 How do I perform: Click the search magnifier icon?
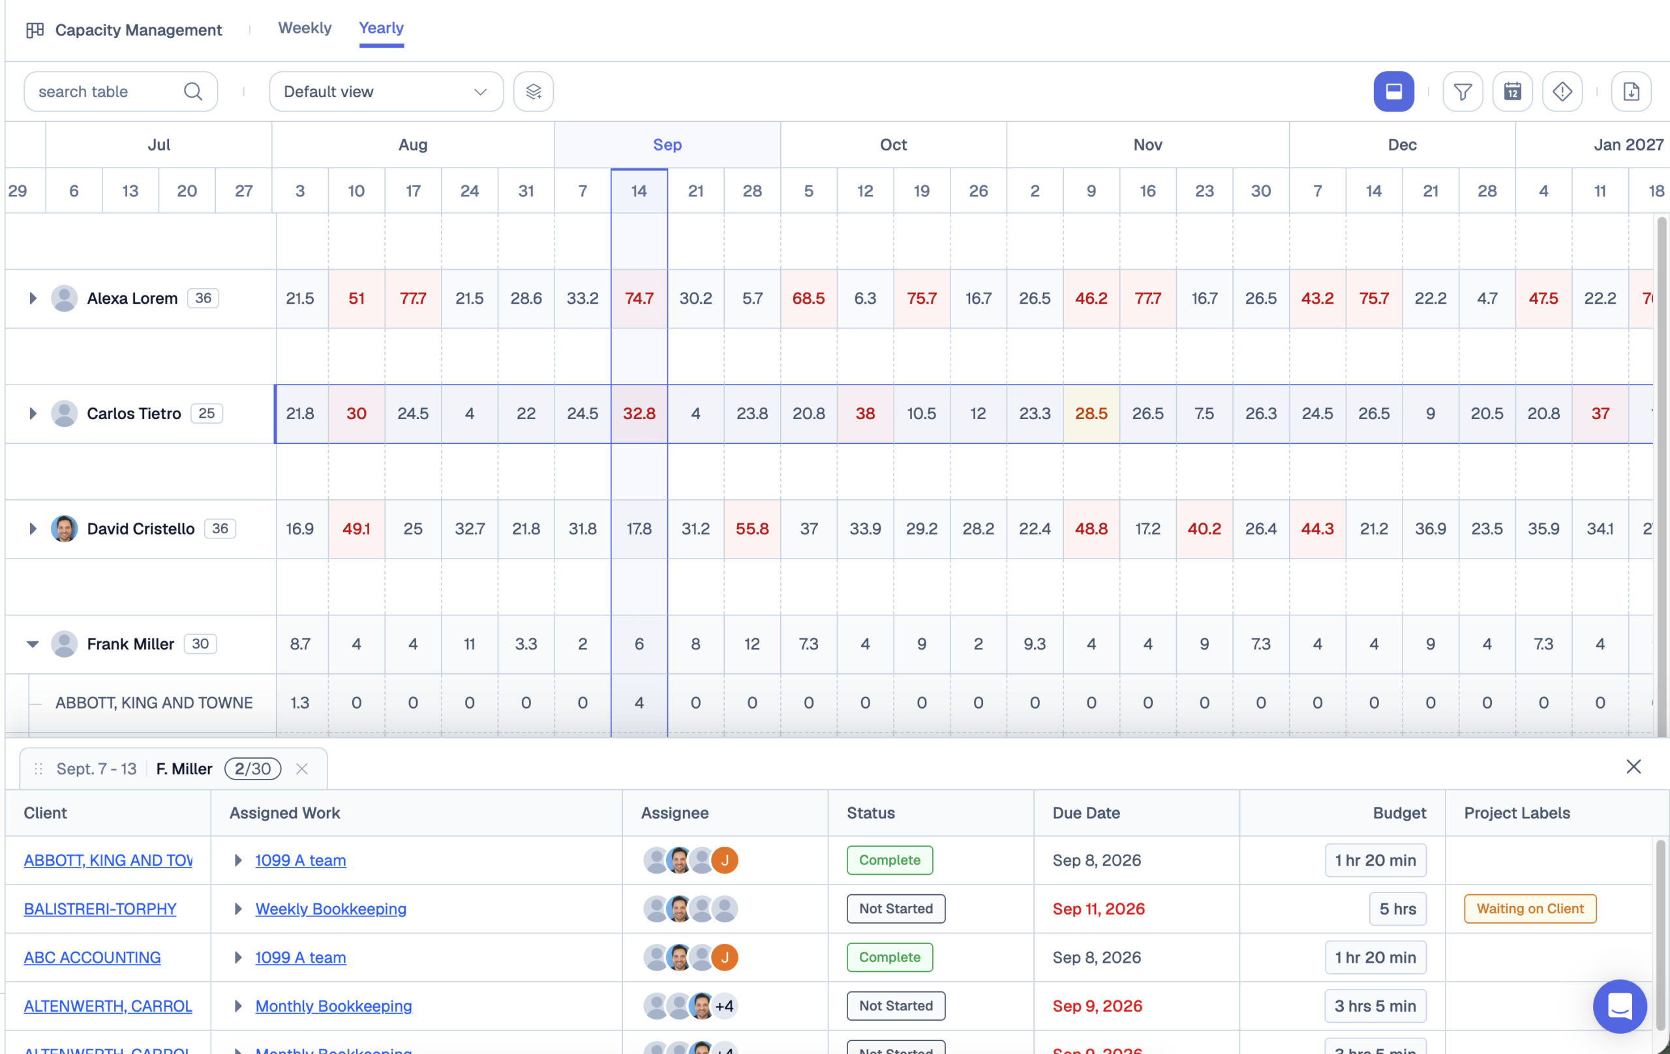click(193, 91)
